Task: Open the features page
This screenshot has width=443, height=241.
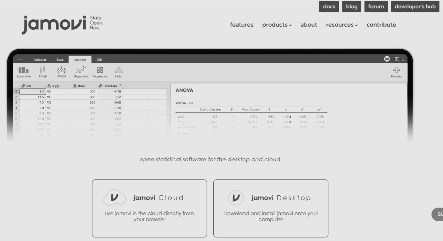Action: 242,25
